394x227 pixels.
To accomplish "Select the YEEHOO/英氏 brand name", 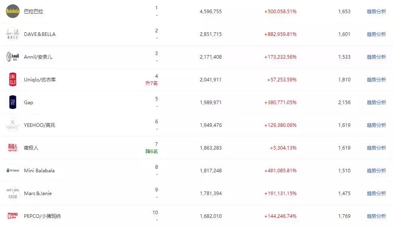I will pos(39,125).
